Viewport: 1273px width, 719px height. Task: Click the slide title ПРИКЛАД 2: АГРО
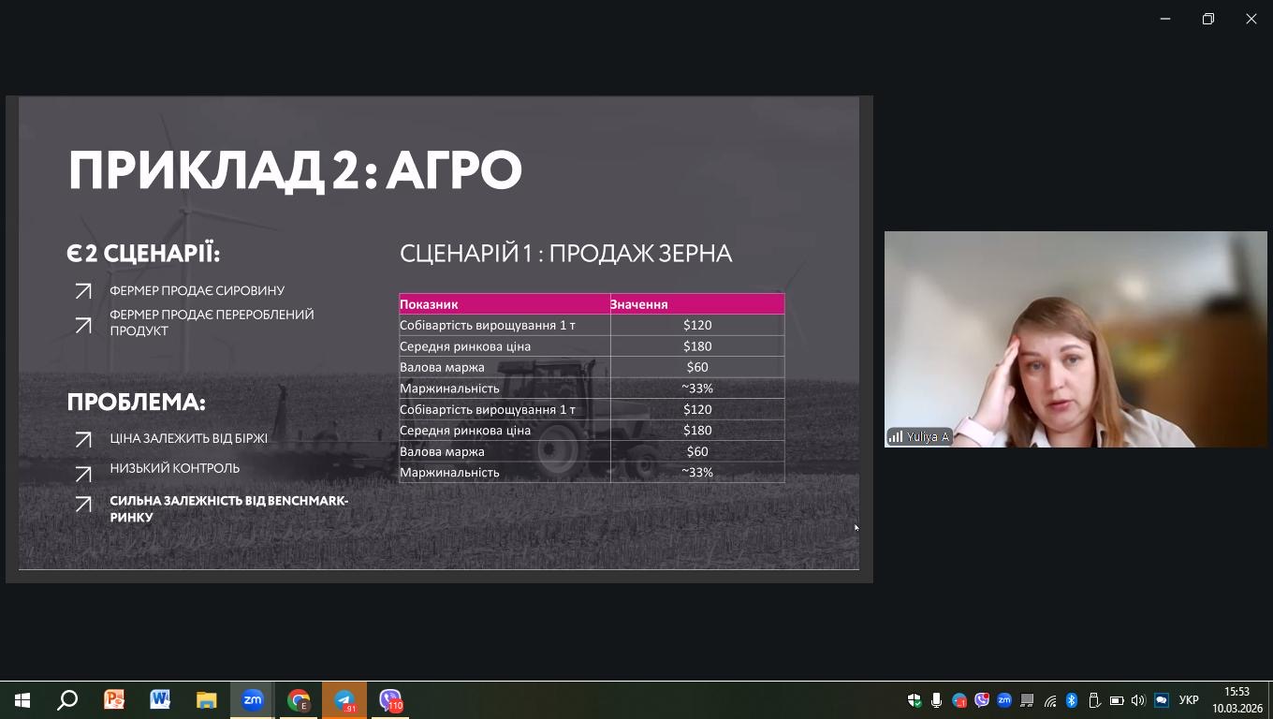tap(295, 170)
